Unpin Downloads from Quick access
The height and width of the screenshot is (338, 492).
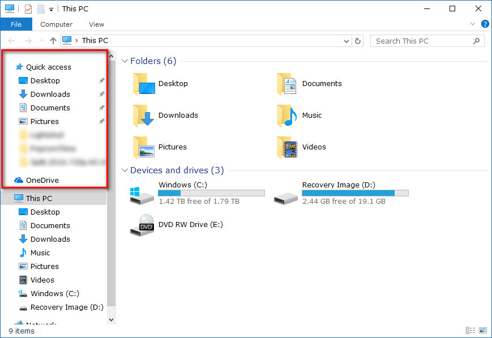pyautogui.click(x=101, y=94)
